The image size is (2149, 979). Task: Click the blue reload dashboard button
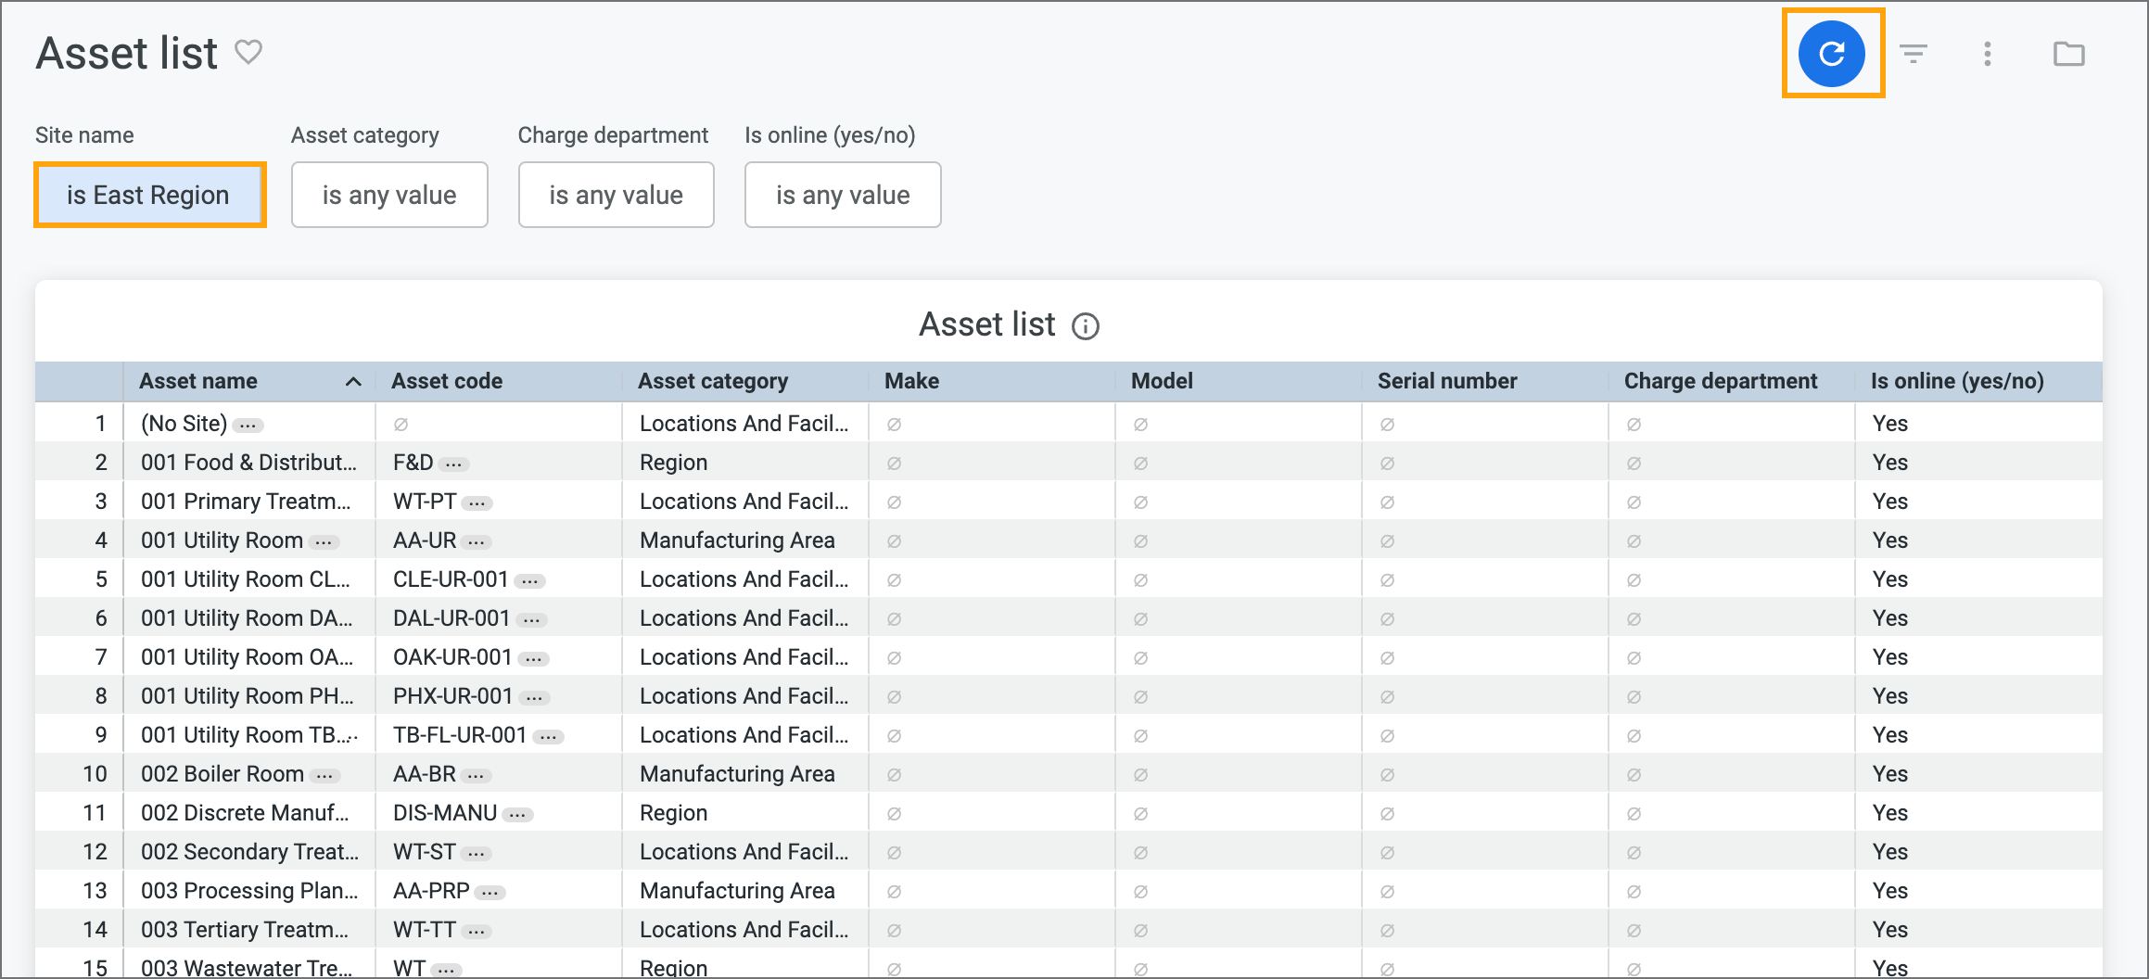(1832, 54)
